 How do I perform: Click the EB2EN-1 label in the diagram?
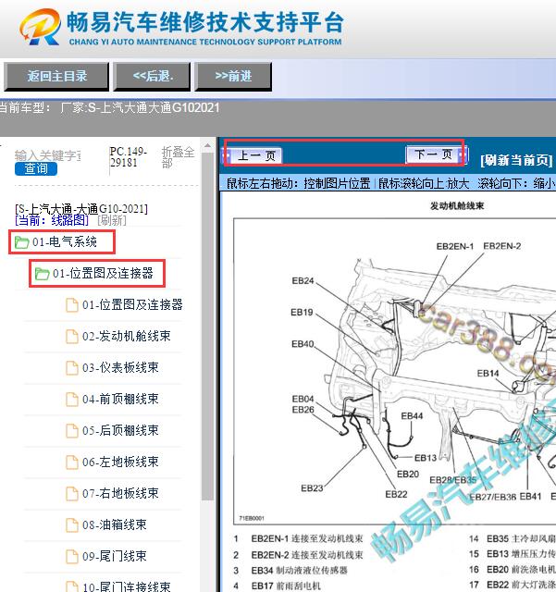(455, 247)
